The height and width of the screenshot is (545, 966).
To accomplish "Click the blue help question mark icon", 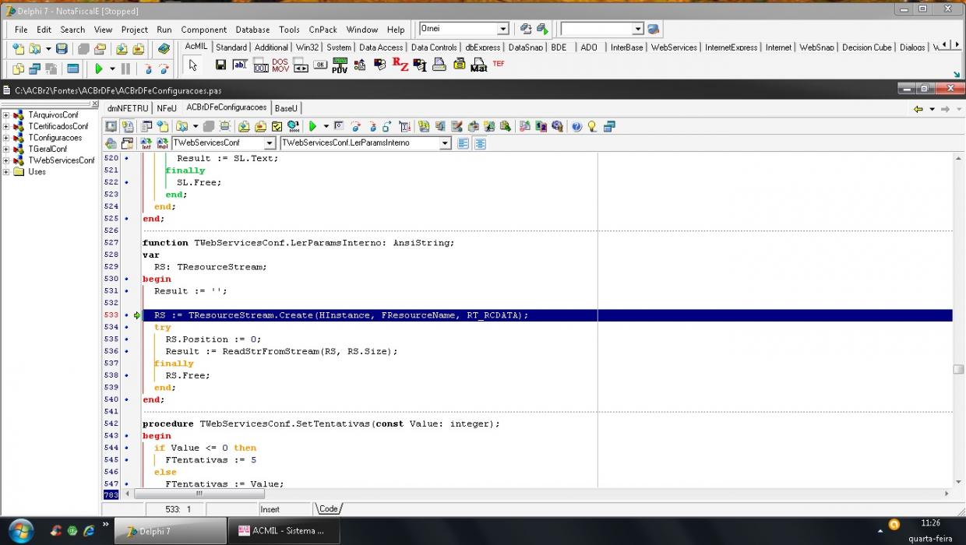I will click(x=576, y=126).
